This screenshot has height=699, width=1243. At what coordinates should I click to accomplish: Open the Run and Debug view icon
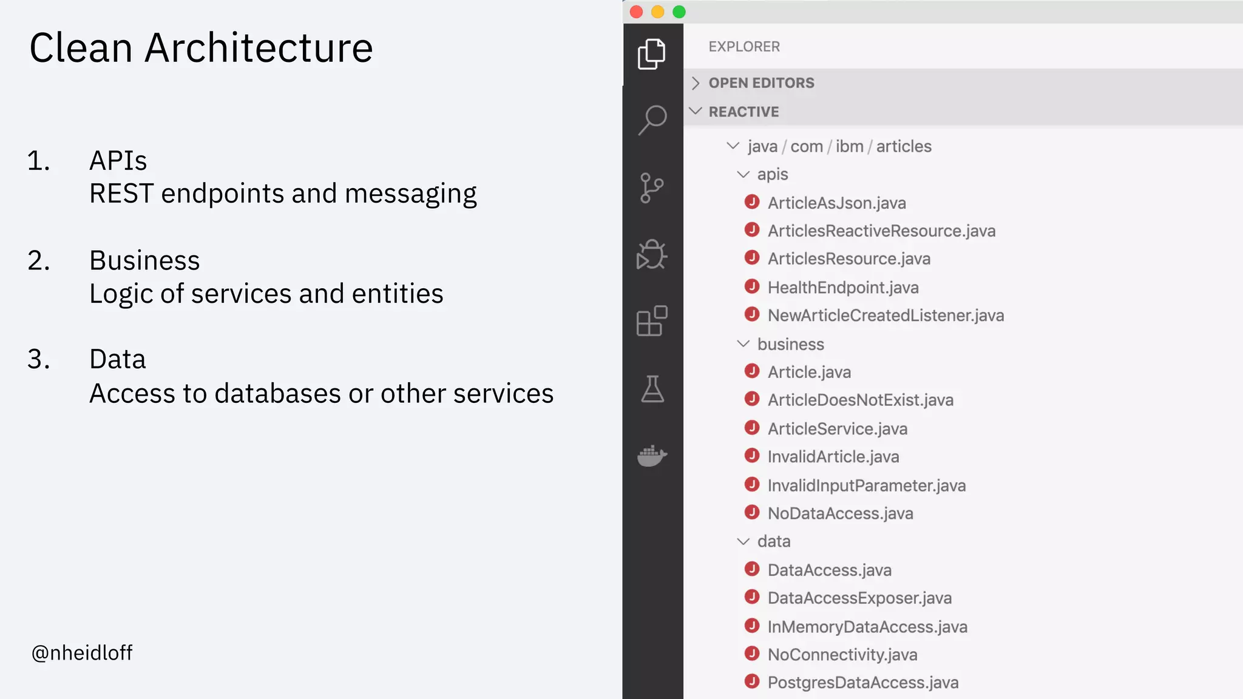[x=652, y=254]
